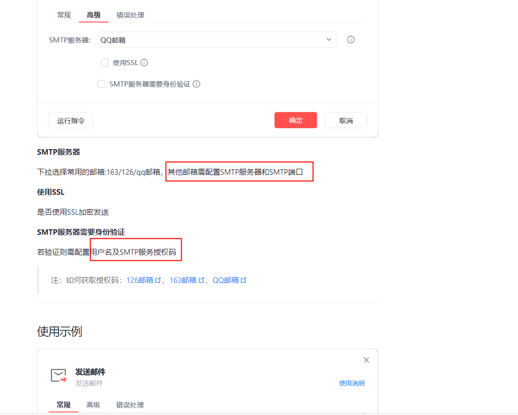Click the external link icon after QQ邮箱 link

[243, 280]
